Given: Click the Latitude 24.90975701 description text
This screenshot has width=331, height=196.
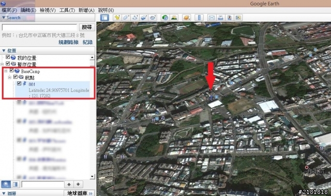Looking at the screenshot, I should pyautogui.click(x=58, y=93).
